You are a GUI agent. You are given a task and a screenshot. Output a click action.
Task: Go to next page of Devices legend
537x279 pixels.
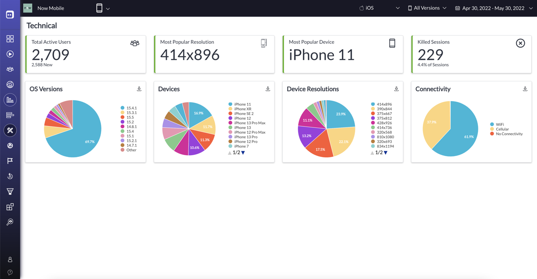tap(243, 153)
